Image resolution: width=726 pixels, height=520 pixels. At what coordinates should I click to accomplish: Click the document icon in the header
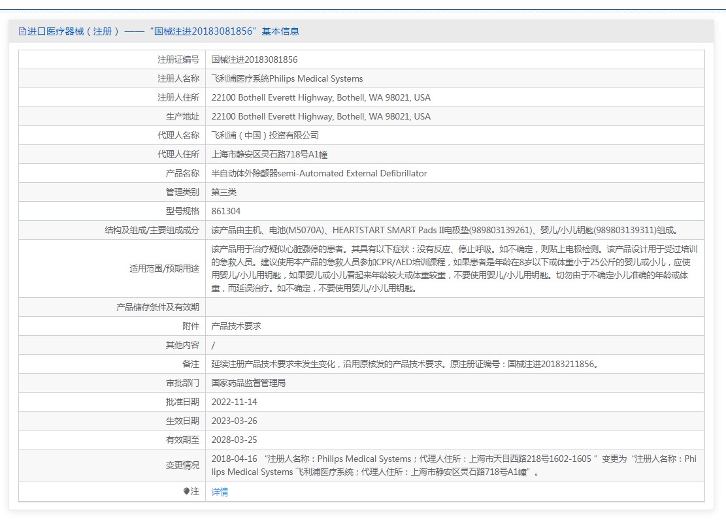[22, 31]
